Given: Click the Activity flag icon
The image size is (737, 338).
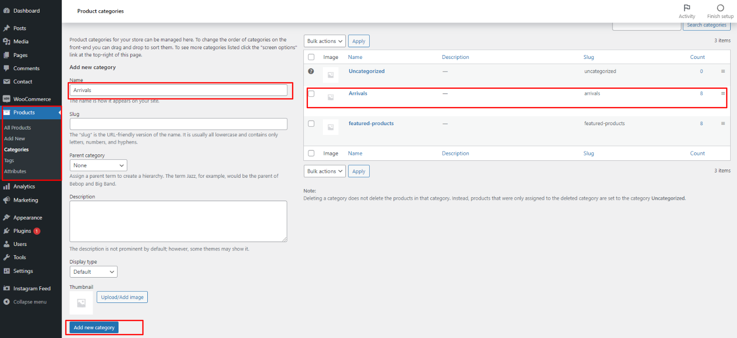Looking at the screenshot, I should click(687, 8).
